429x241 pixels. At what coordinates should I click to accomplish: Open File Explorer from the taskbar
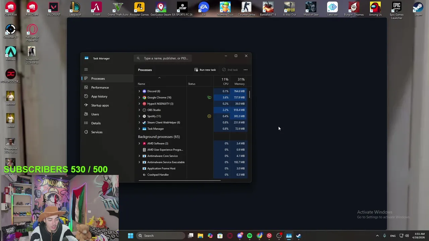pyautogui.click(x=200, y=236)
